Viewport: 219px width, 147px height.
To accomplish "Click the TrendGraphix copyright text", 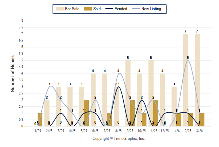I will (x=119, y=139).
